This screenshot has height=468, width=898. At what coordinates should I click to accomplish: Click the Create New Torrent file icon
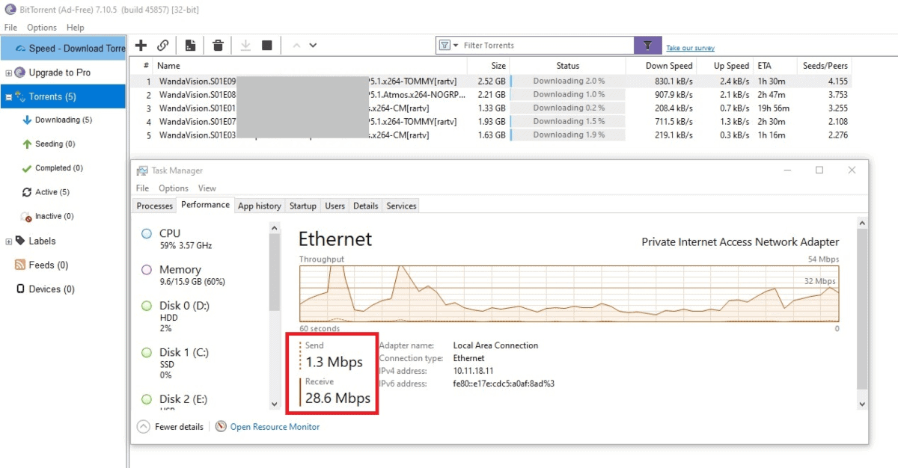coord(190,46)
